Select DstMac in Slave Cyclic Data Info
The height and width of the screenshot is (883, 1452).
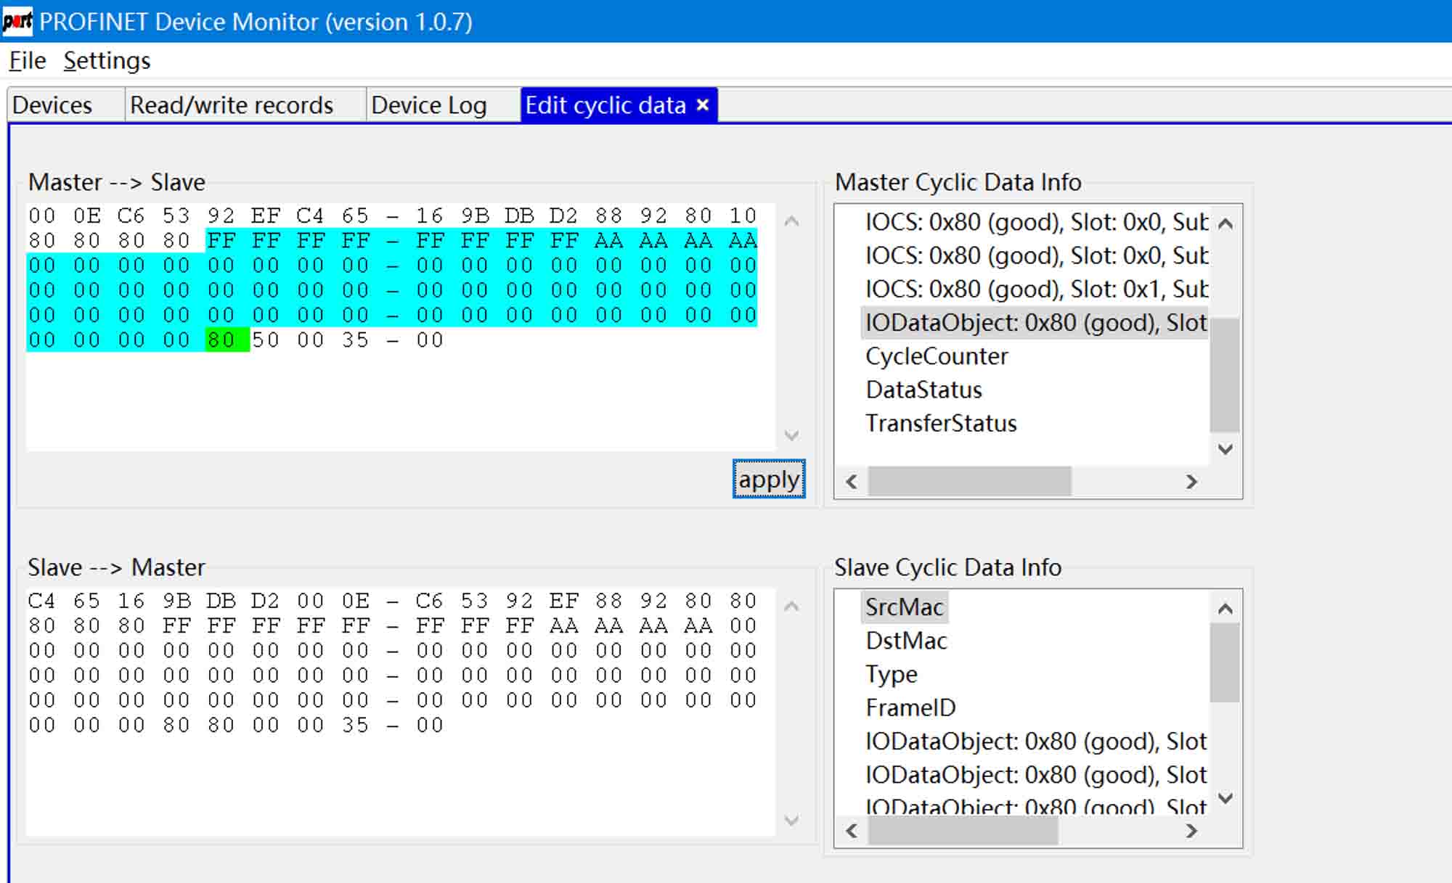(x=906, y=641)
